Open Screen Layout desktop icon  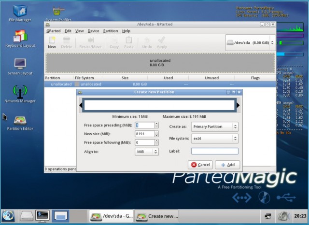tap(20, 67)
